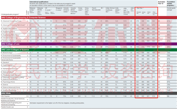
Task: Select the 'B. Software Engineering (Hons)' row label
Action: 11,41
